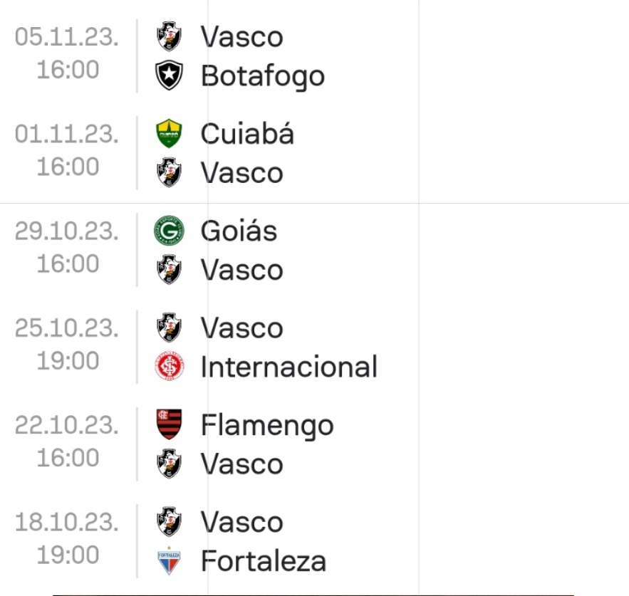Image resolution: width=629 pixels, height=596 pixels.
Task: Click Vasco crest in Goiás match
Action: click(x=169, y=270)
